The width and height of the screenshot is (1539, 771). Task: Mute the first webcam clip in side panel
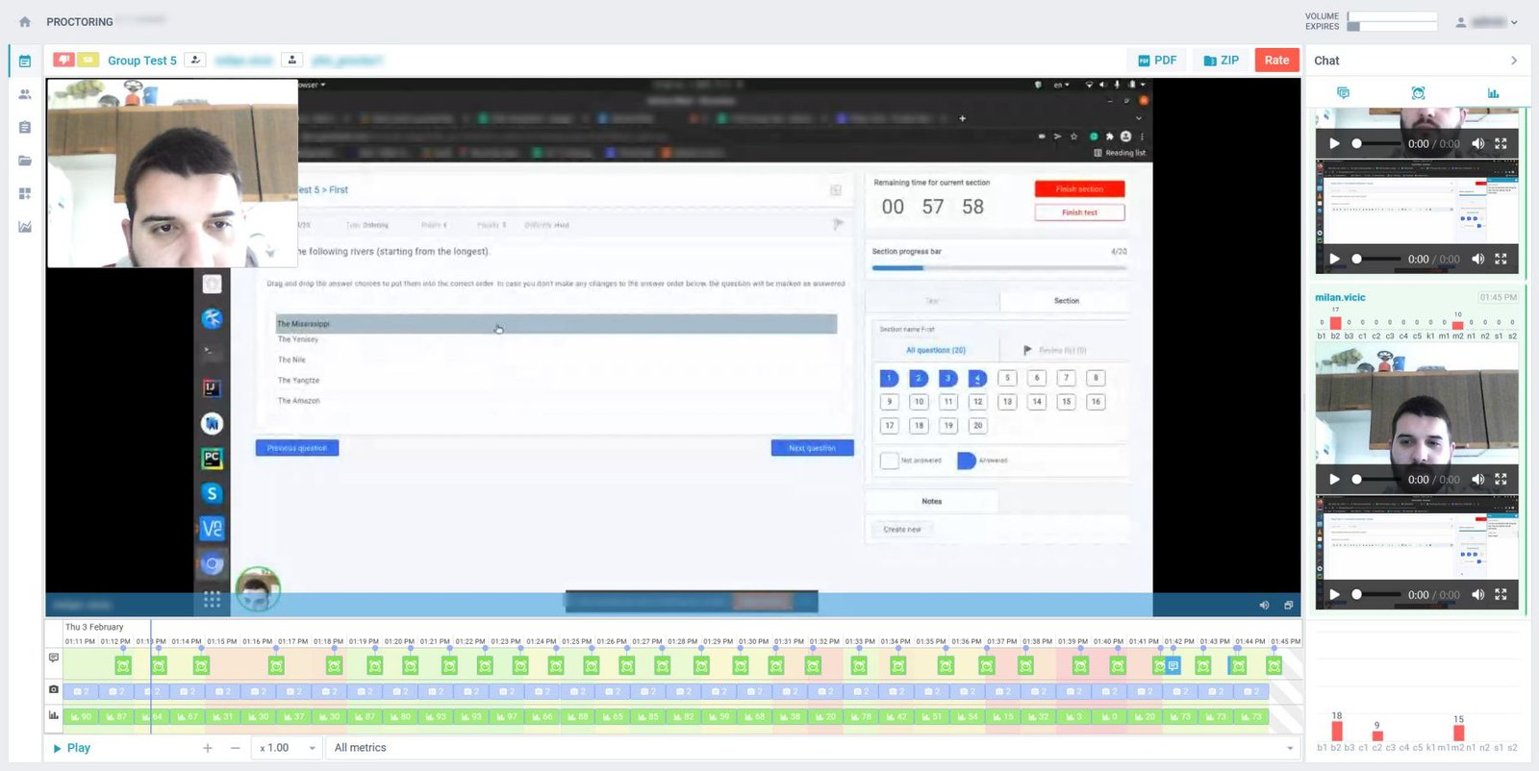point(1477,143)
